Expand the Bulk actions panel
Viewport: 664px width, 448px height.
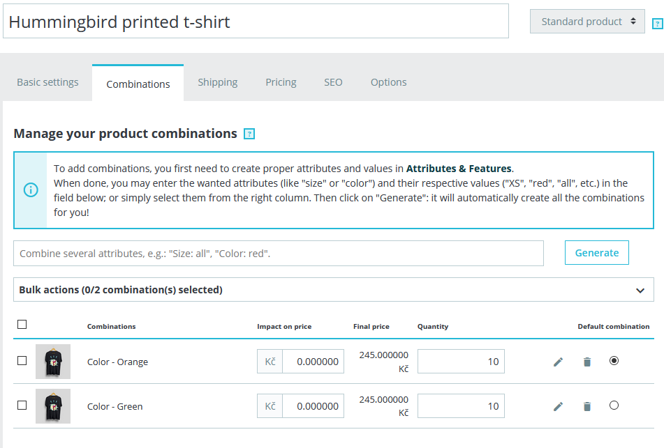(x=640, y=291)
